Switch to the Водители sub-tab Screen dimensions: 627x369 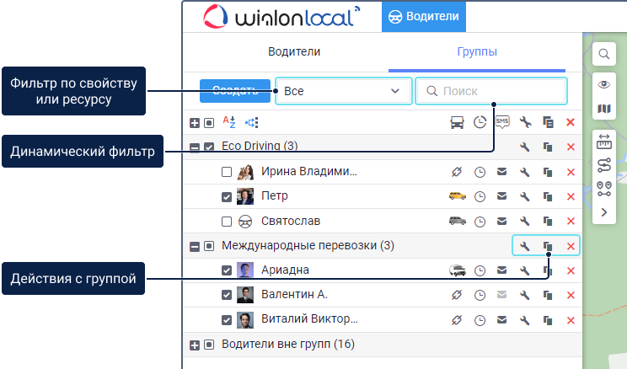(x=294, y=51)
